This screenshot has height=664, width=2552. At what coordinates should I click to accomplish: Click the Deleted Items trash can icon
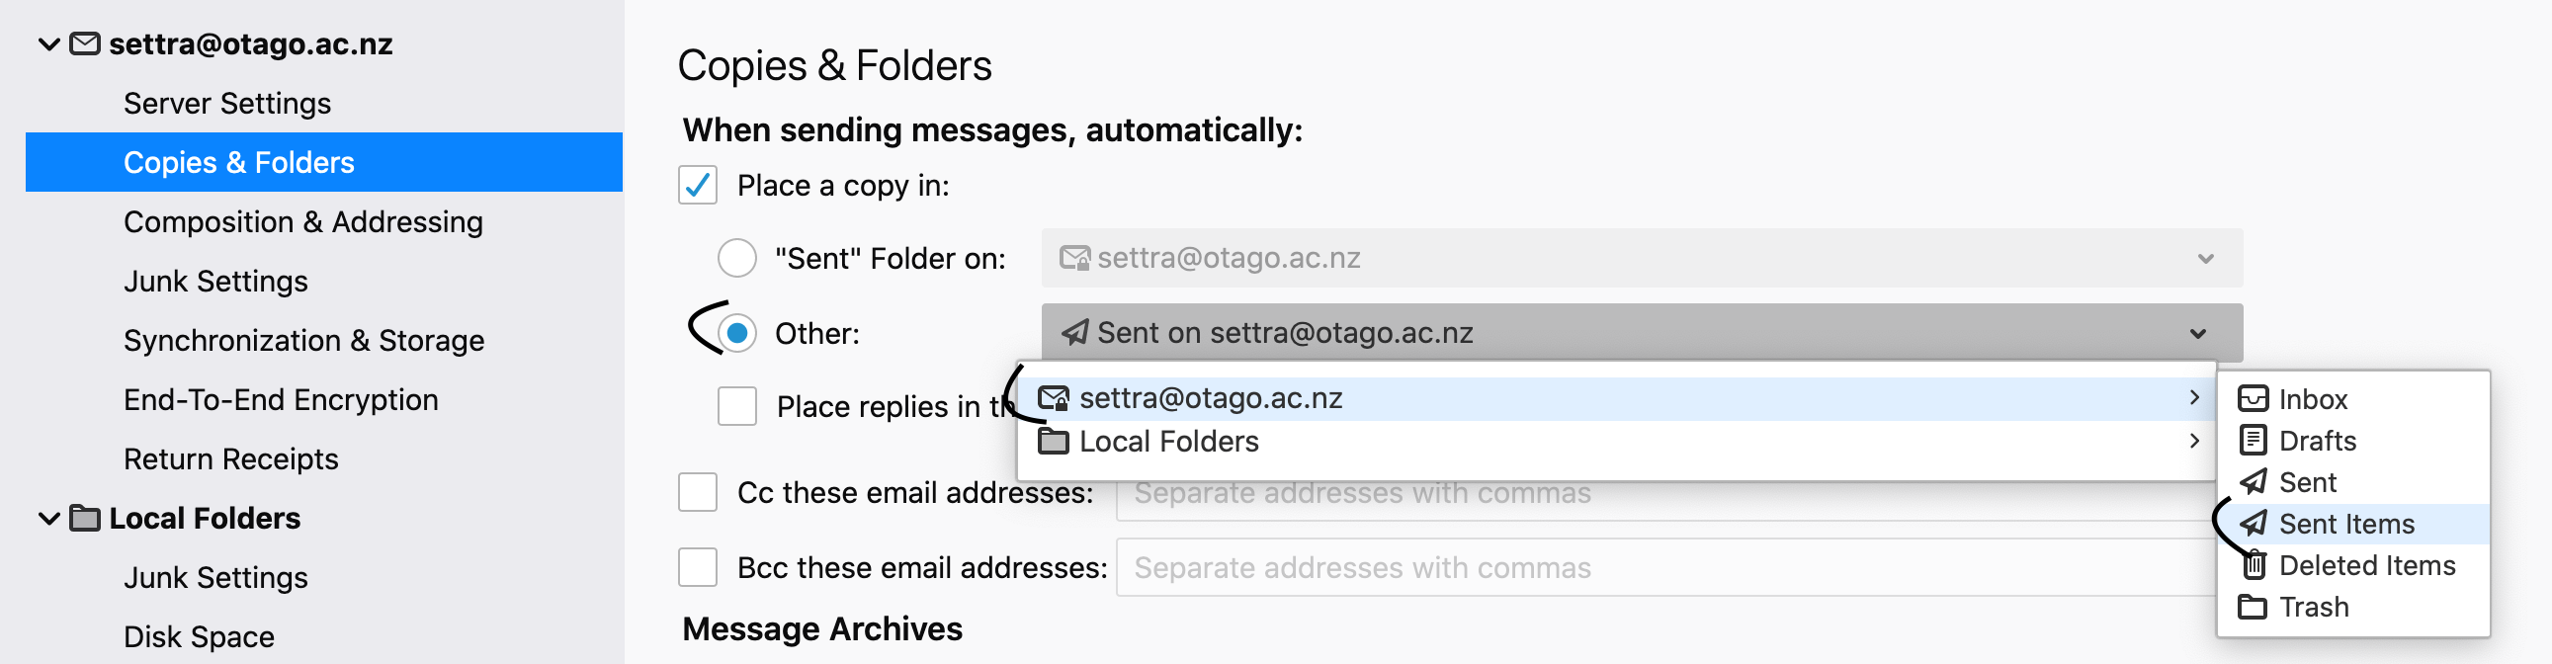pos(2254,565)
